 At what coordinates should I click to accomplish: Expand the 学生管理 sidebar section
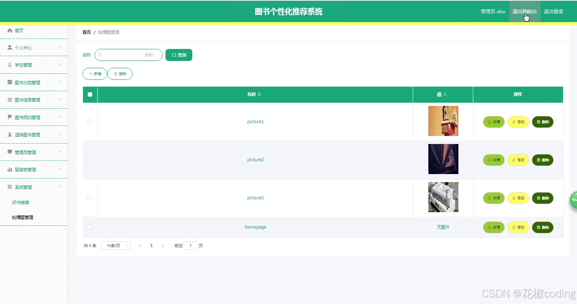pyautogui.click(x=34, y=65)
